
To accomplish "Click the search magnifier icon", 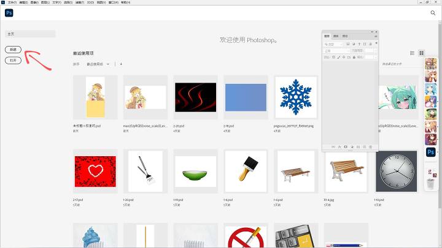I will click(433, 13).
